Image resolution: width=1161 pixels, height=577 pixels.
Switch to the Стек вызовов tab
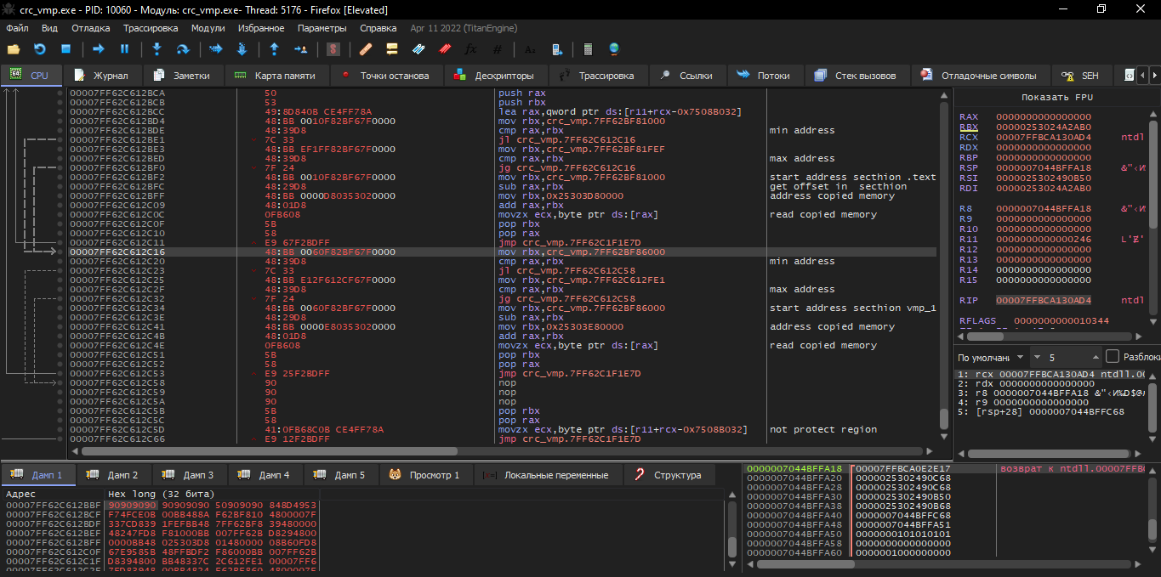click(857, 76)
